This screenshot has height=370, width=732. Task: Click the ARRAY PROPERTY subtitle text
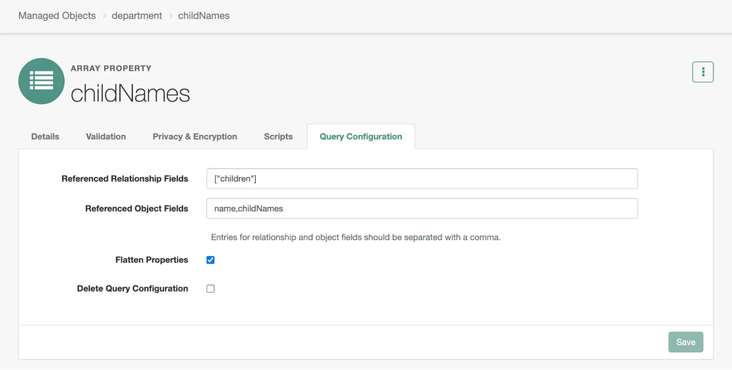point(111,69)
